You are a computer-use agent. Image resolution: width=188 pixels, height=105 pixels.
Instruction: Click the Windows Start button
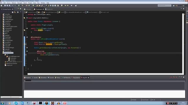click(x=2, y=103)
